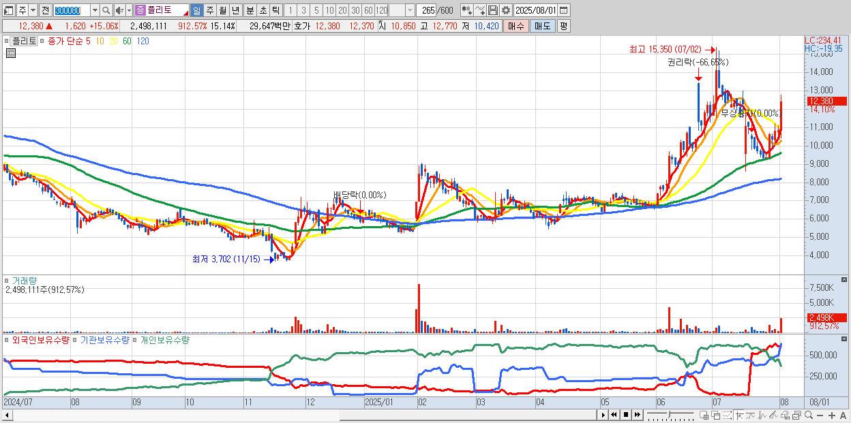851x423 pixels.
Task: Click the vertical wave chart icon
Action: (762, 415)
